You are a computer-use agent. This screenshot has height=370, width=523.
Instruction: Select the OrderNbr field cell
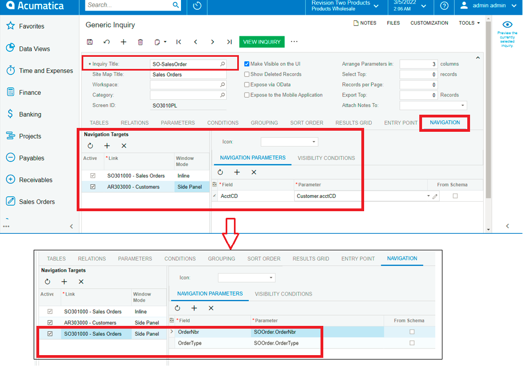[x=212, y=332]
